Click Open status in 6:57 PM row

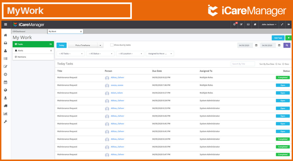(283, 93)
